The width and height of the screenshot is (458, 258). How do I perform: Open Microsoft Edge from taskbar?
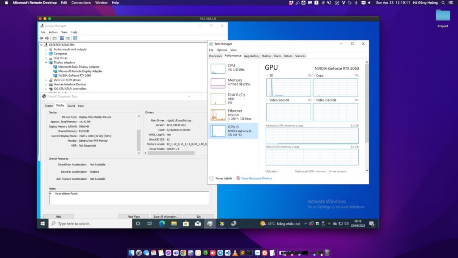pyautogui.click(x=162, y=224)
